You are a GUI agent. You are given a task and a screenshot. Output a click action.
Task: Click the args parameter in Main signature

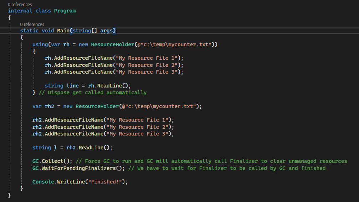click(x=106, y=31)
